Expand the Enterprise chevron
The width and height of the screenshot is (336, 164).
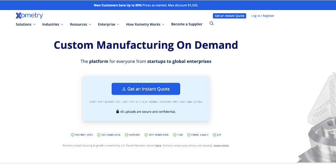[118, 25]
